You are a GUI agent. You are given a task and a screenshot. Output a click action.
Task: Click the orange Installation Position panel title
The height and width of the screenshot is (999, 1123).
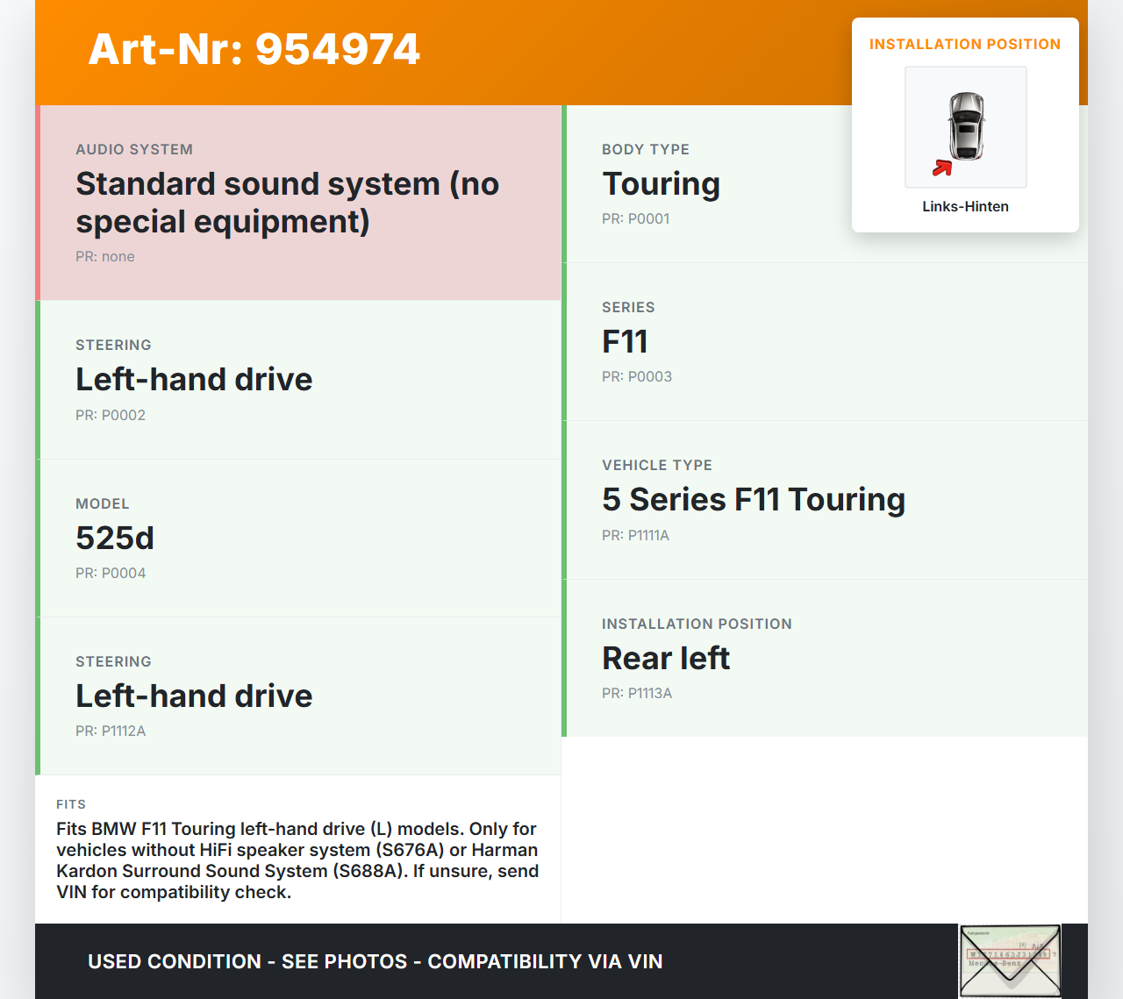pyautogui.click(x=965, y=45)
